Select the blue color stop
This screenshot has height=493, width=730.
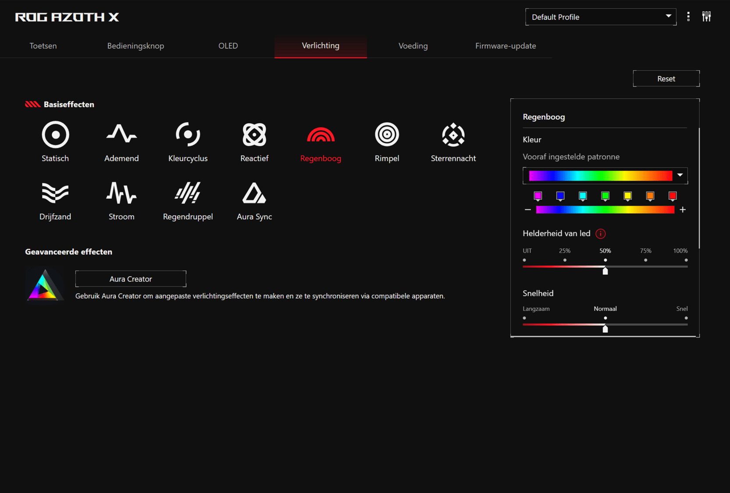pyautogui.click(x=560, y=196)
